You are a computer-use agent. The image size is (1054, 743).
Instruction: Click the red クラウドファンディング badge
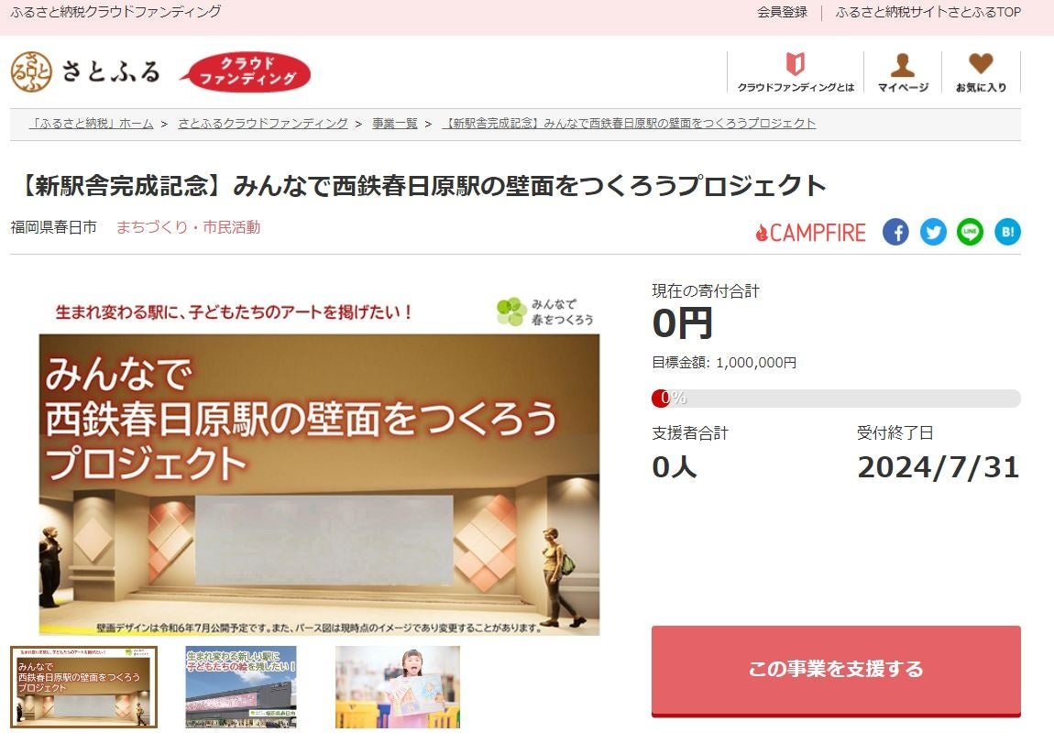pos(246,71)
